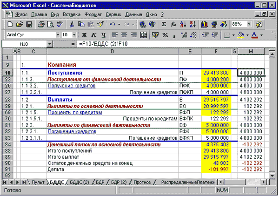Paste using the clipboard icon
Image resolution: width=279 pixels, height=197 pixels.
click(91, 24)
